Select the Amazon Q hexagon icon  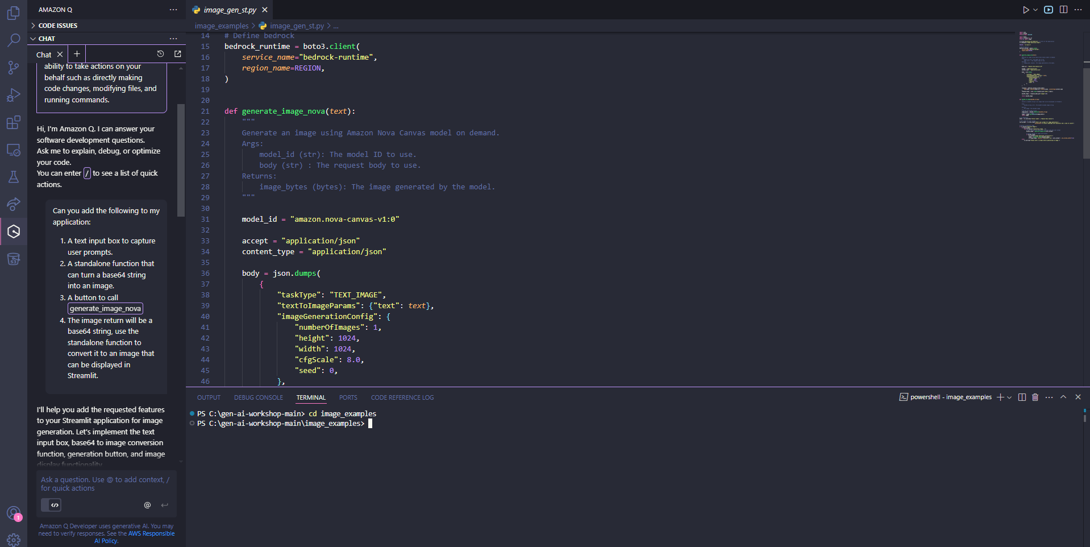click(x=14, y=231)
